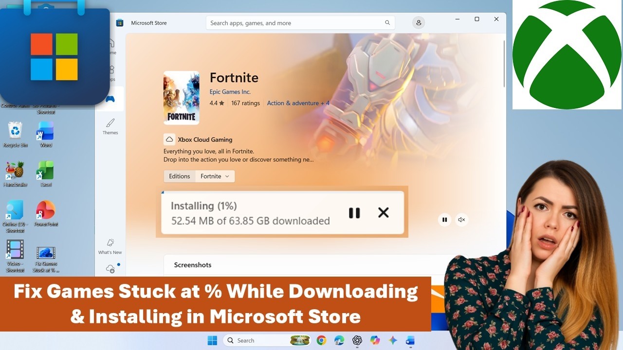Open Action & adventure category link
This screenshot has height=350, width=623.
pyautogui.click(x=298, y=103)
